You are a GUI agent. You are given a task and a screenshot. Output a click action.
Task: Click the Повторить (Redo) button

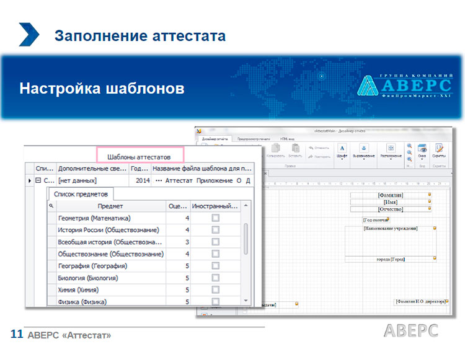(x=319, y=157)
